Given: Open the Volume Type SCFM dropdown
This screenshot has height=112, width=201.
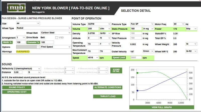Looking at the screenshot, I should pyautogui.click(x=99, y=24).
